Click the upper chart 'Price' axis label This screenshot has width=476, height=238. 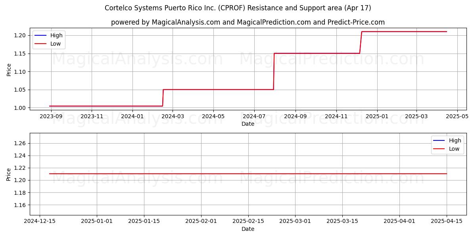pyautogui.click(x=9, y=69)
